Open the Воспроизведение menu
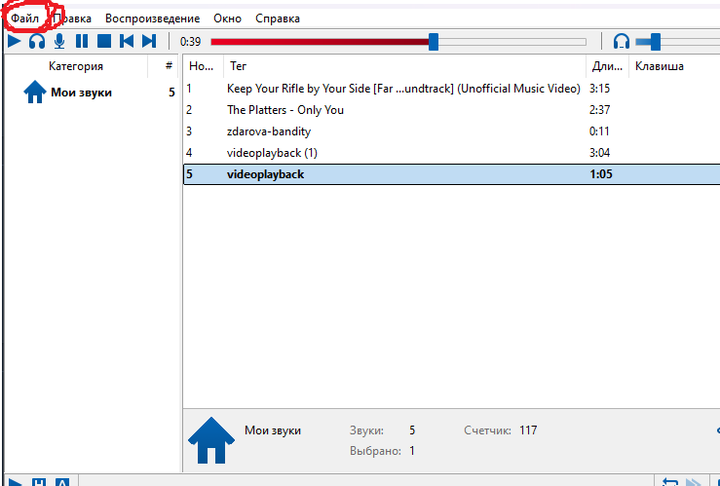720x486 pixels. 152,19
